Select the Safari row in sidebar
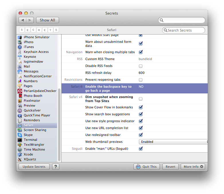 (37, 125)
